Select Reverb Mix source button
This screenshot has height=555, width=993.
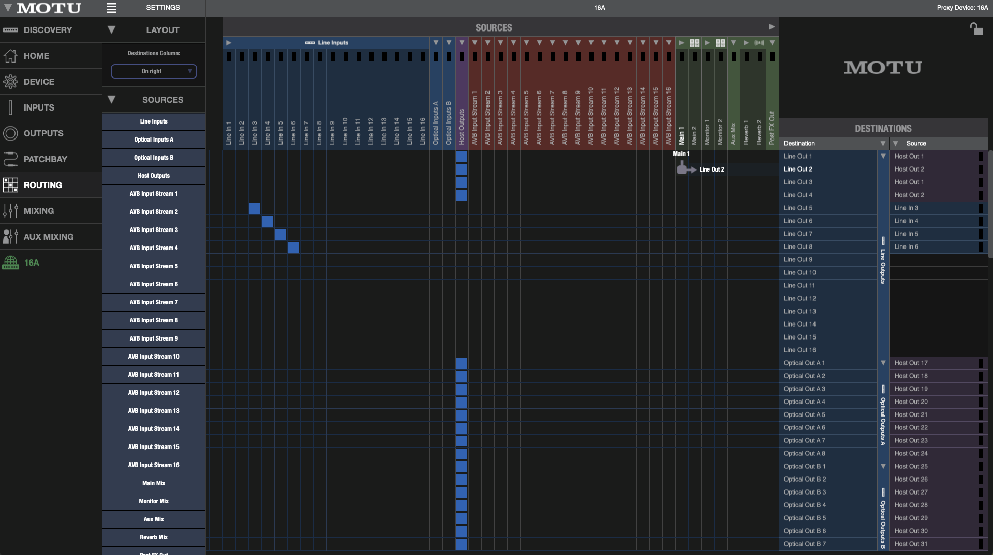click(154, 537)
